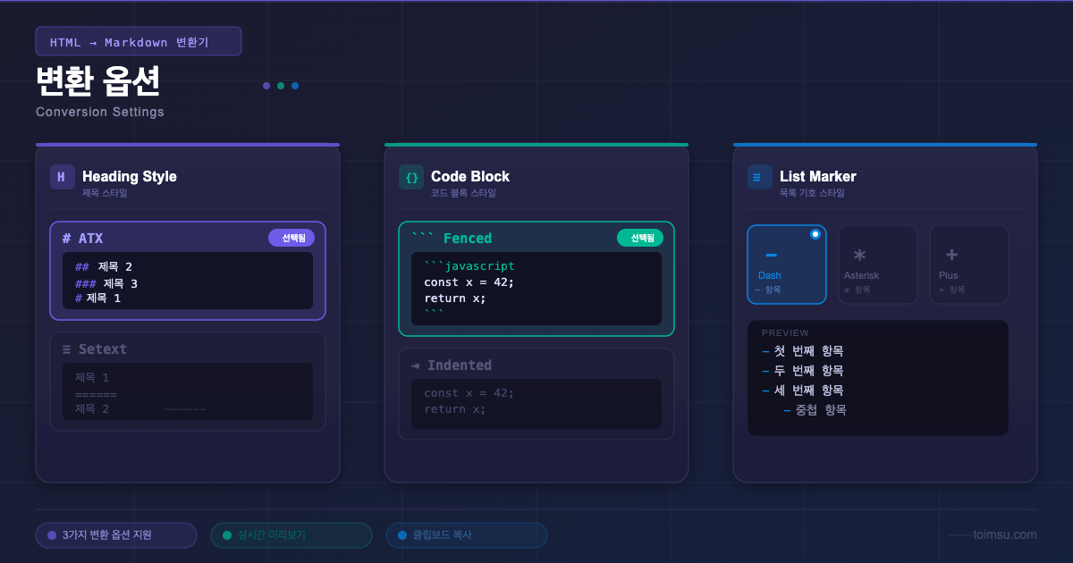The width and height of the screenshot is (1073, 563).
Task: Click the Code Block braces icon
Action: 411,177
